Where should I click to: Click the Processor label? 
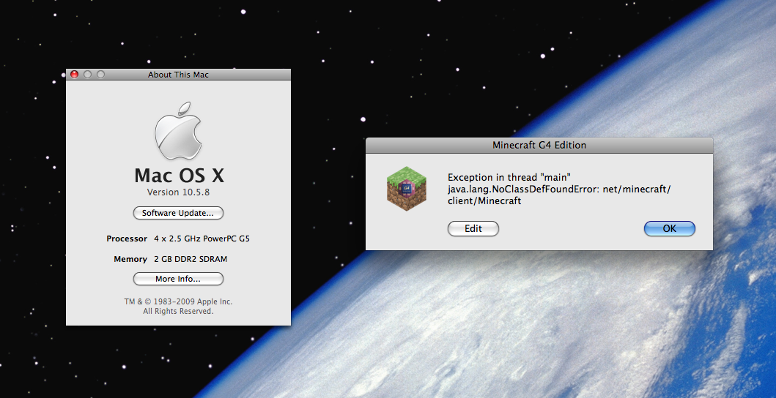(x=127, y=239)
